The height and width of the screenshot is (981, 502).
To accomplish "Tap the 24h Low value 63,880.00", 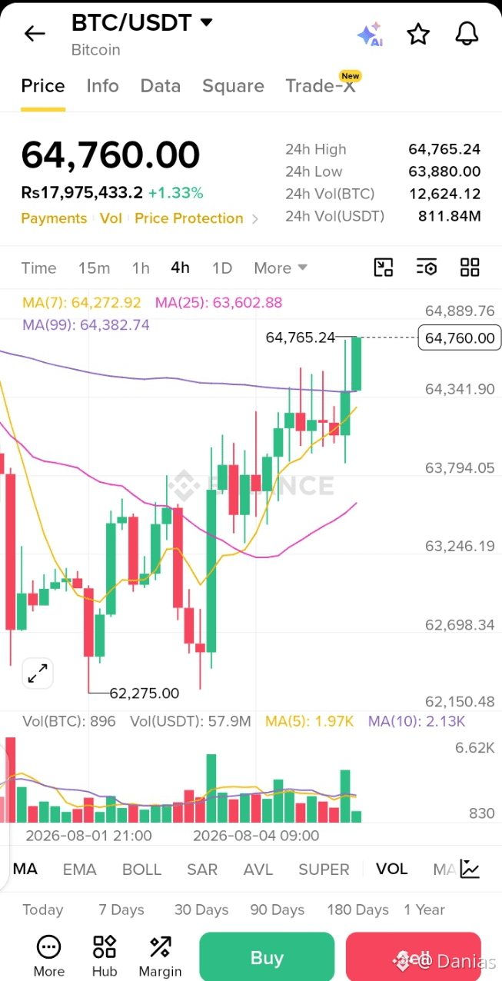I will click(x=444, y=171).
